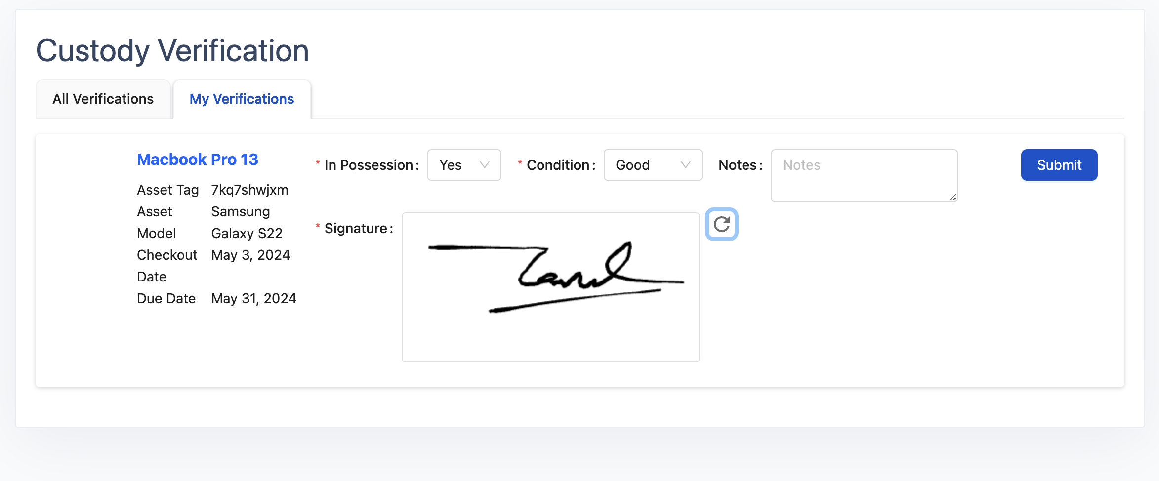Click the checkout date May 3, 2024
Viewport: 1159px width, 481px height.
250,255
